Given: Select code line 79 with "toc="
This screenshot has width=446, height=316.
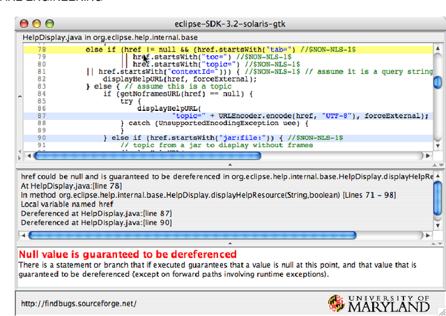Looking at the screenshot, I should [x=228, y=57].
